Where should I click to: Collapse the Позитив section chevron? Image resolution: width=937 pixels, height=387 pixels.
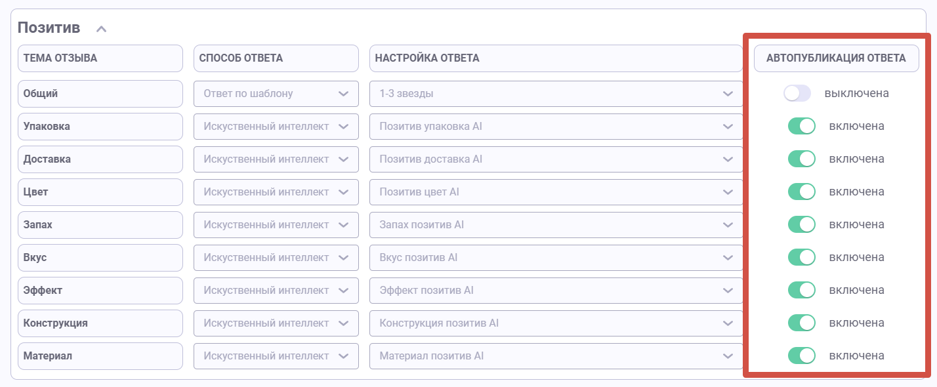(x=100, y=29)
